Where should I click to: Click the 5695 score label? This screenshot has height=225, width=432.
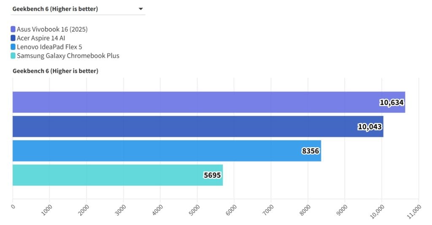click(212, 175)
